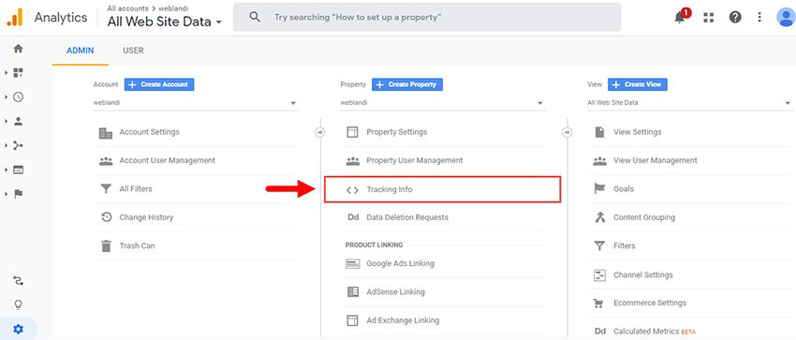Image resolution: width=796 pixels, height=340 pixels.
Task: Open the three-dot more options menu
Action: coord(759,17)
